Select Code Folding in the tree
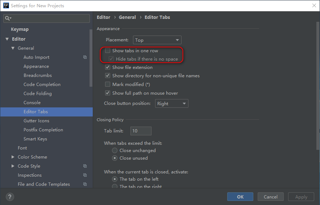Screen dimensions: 320x205 [x=38, y=93]
